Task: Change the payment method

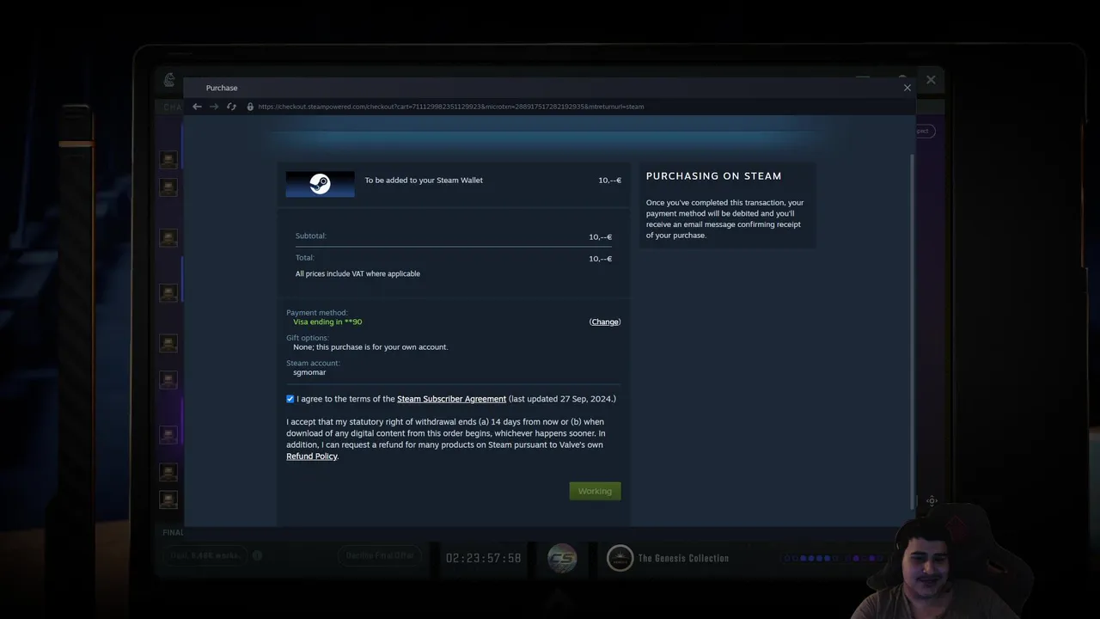Action: pyautogui.click(x=605, y=322)
